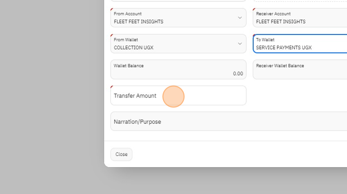Click the To Wallet label text

pyautogui.click(x=265, y=40)
